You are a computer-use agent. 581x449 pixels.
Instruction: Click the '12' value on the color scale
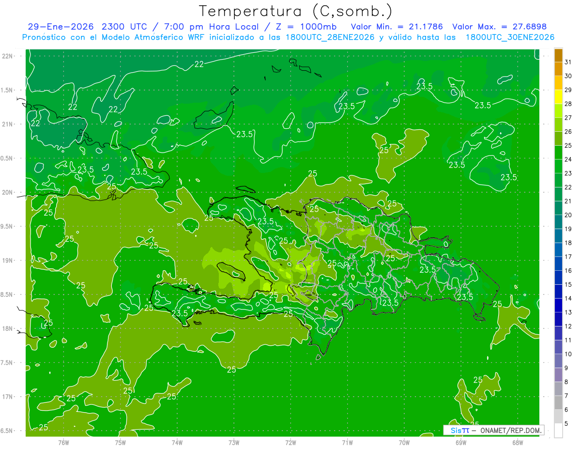click(x=568, y=326)
